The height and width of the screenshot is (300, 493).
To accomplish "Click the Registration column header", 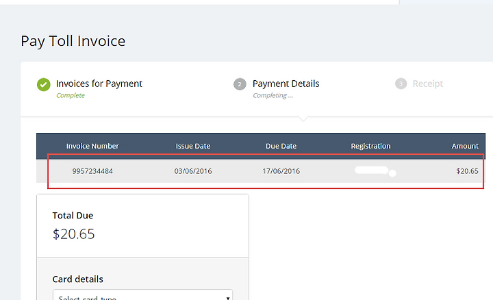I will tap(370, 146).
